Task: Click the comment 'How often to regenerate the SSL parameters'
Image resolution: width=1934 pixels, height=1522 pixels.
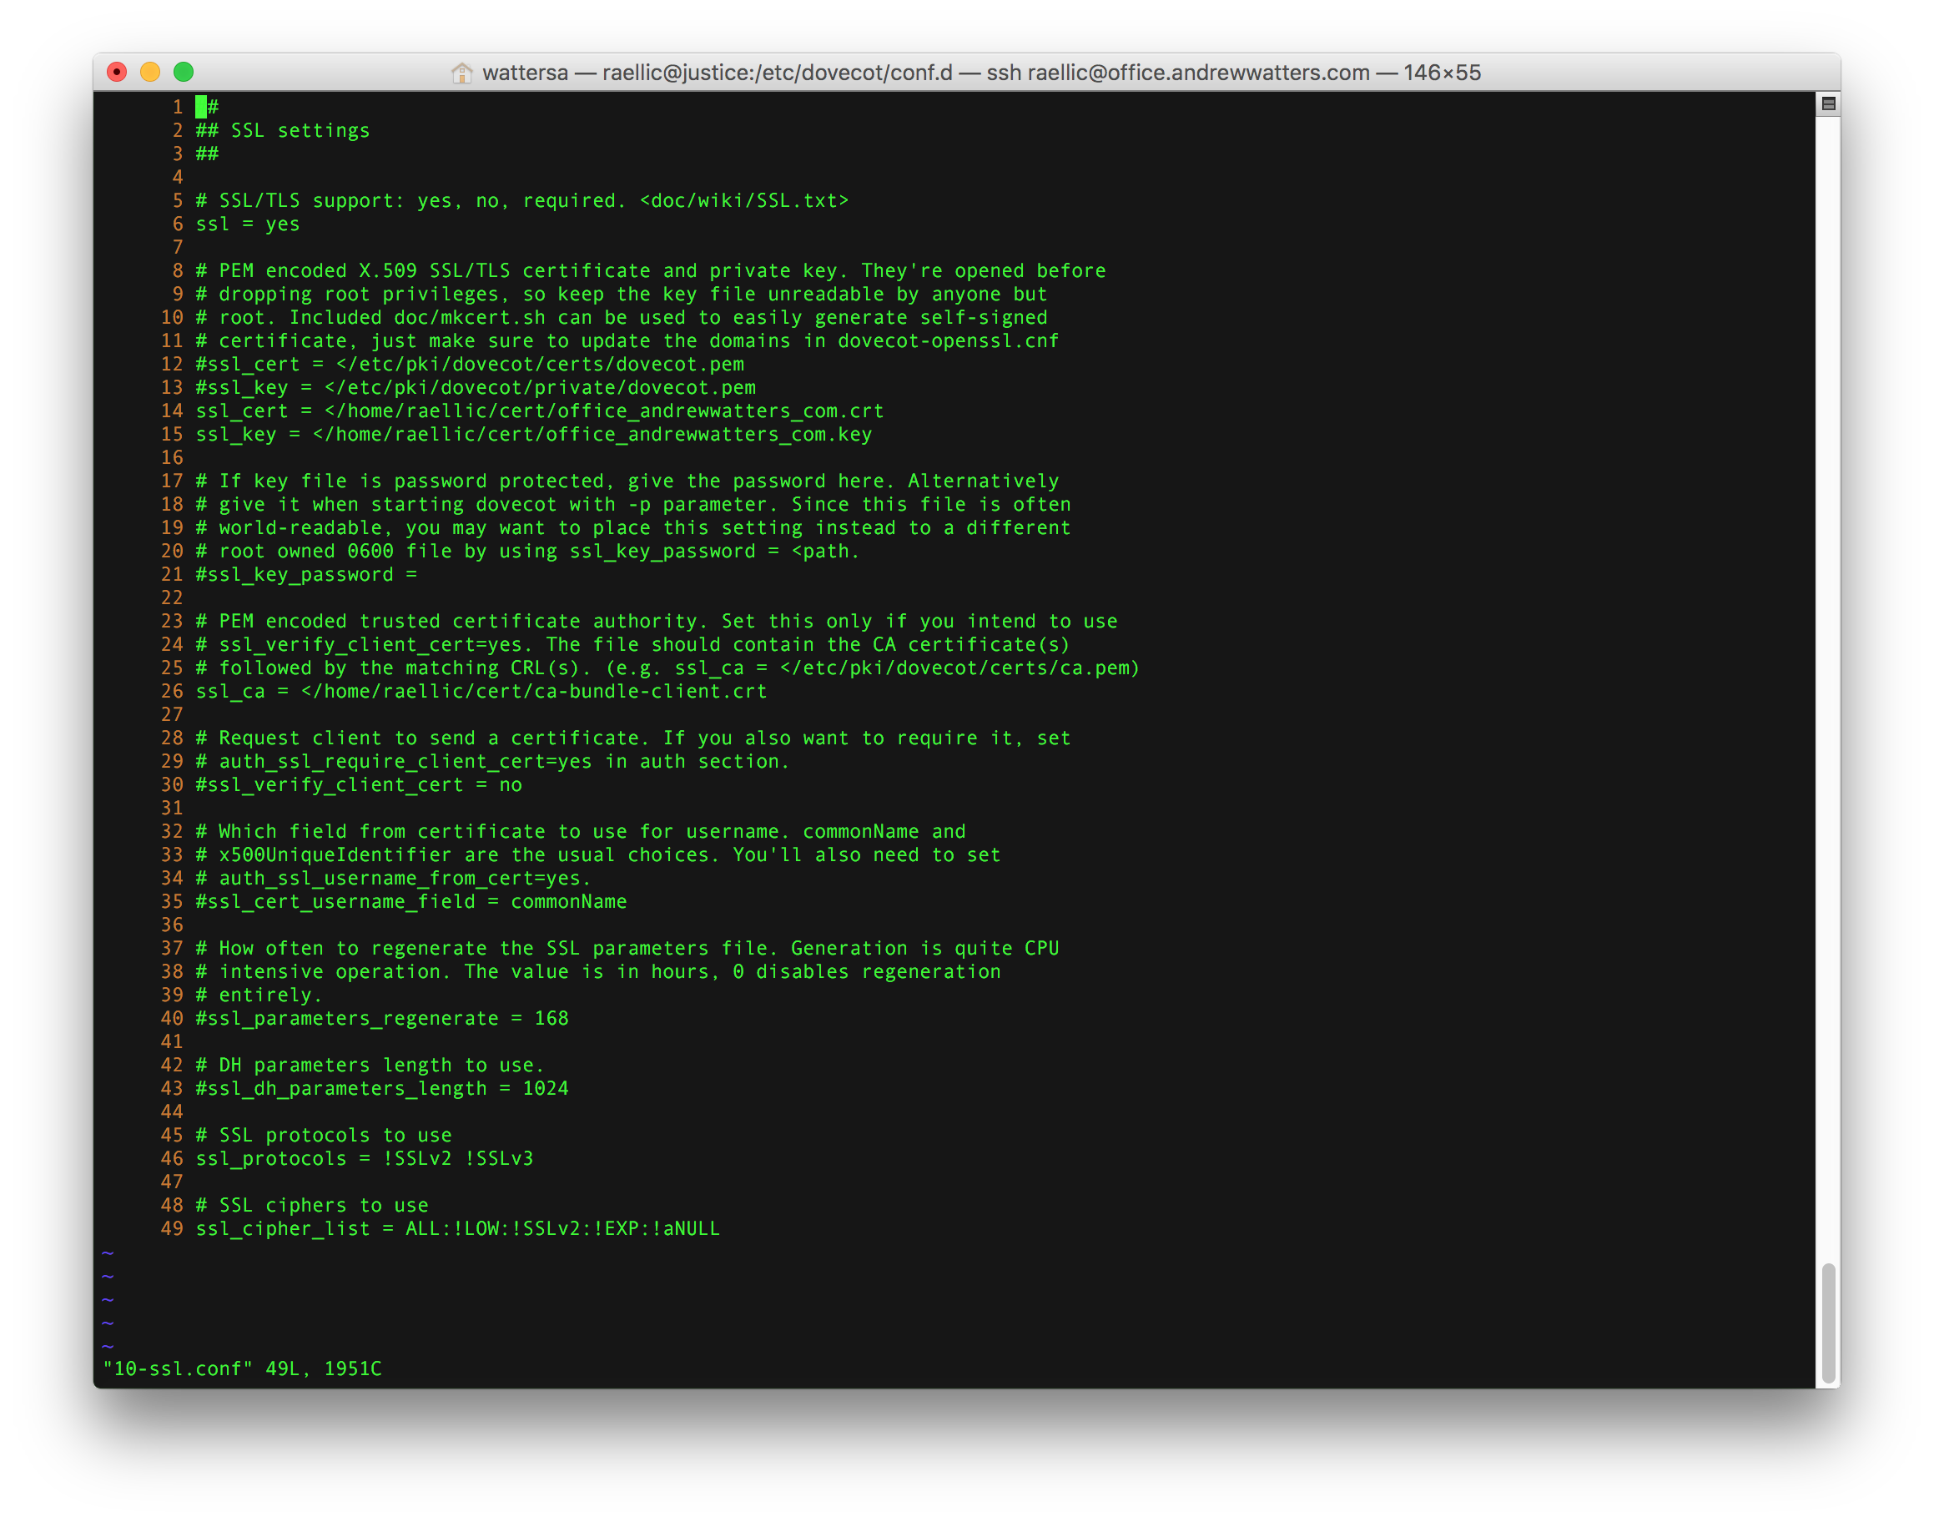Action: point(628,949)
